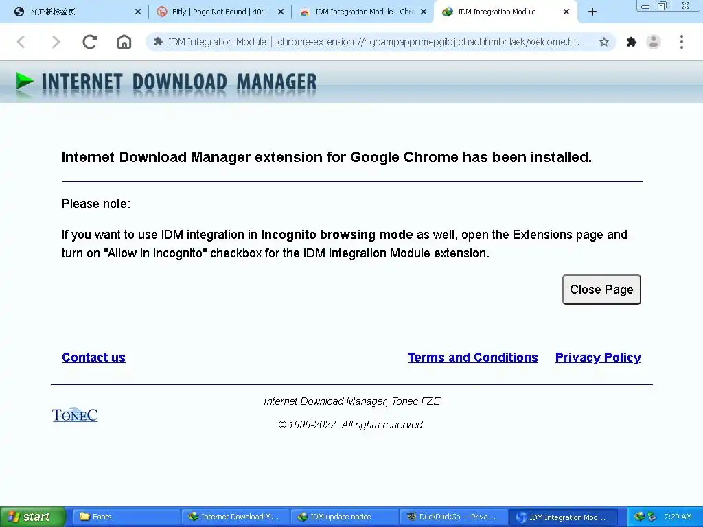
Task: Click the browser Forward arrow
Action: click(56, 42)
